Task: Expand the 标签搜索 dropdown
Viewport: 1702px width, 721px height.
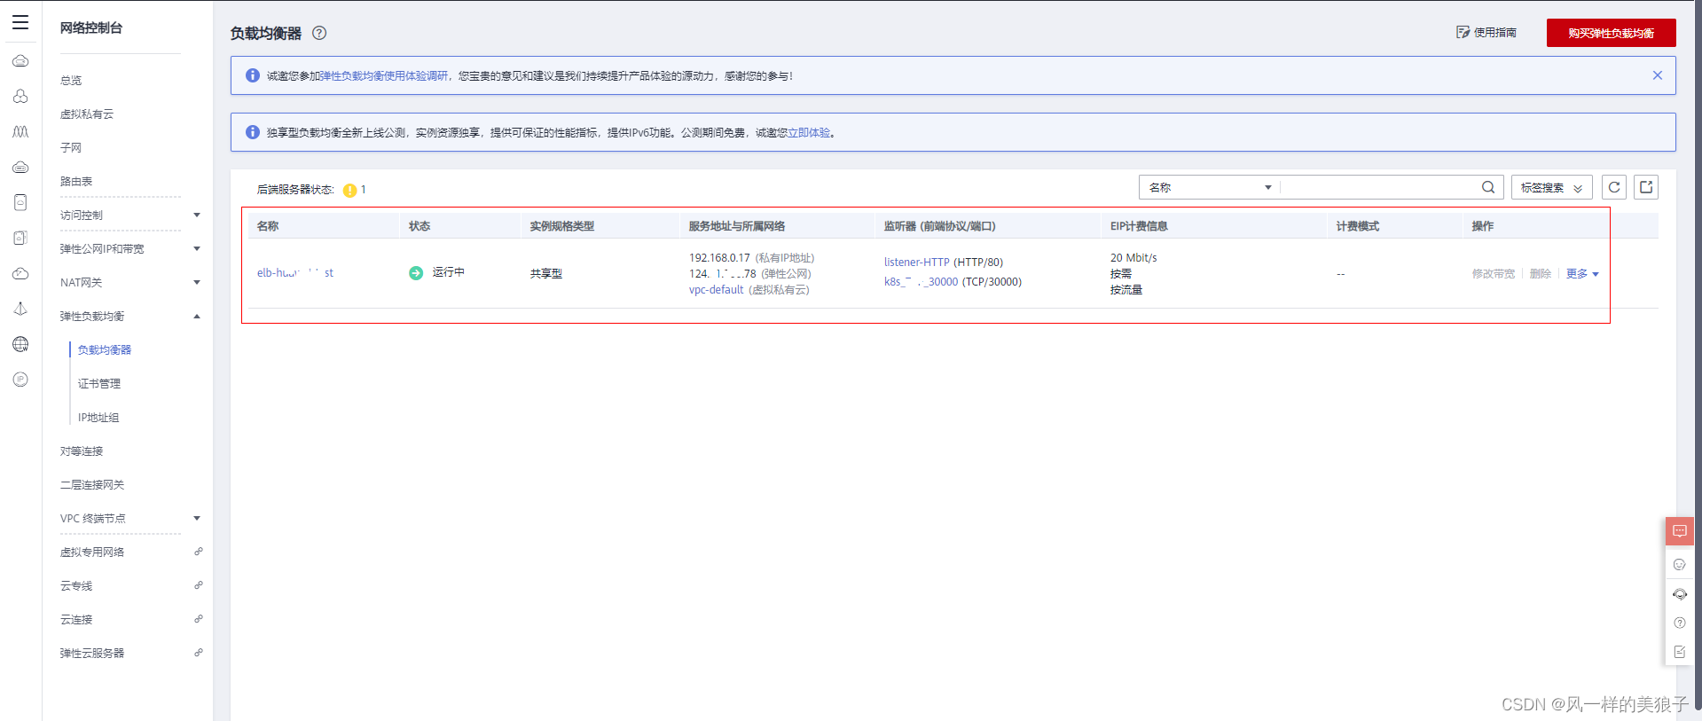Action: coord(1551,187)
